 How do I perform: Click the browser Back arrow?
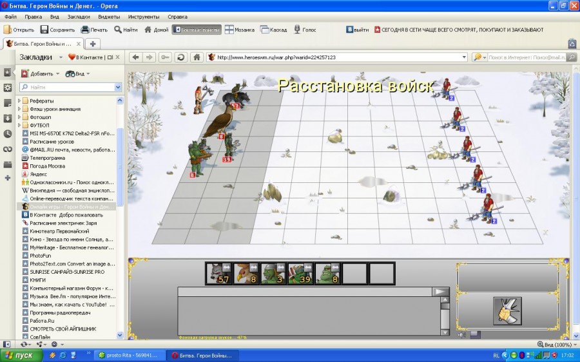(136, 57)
